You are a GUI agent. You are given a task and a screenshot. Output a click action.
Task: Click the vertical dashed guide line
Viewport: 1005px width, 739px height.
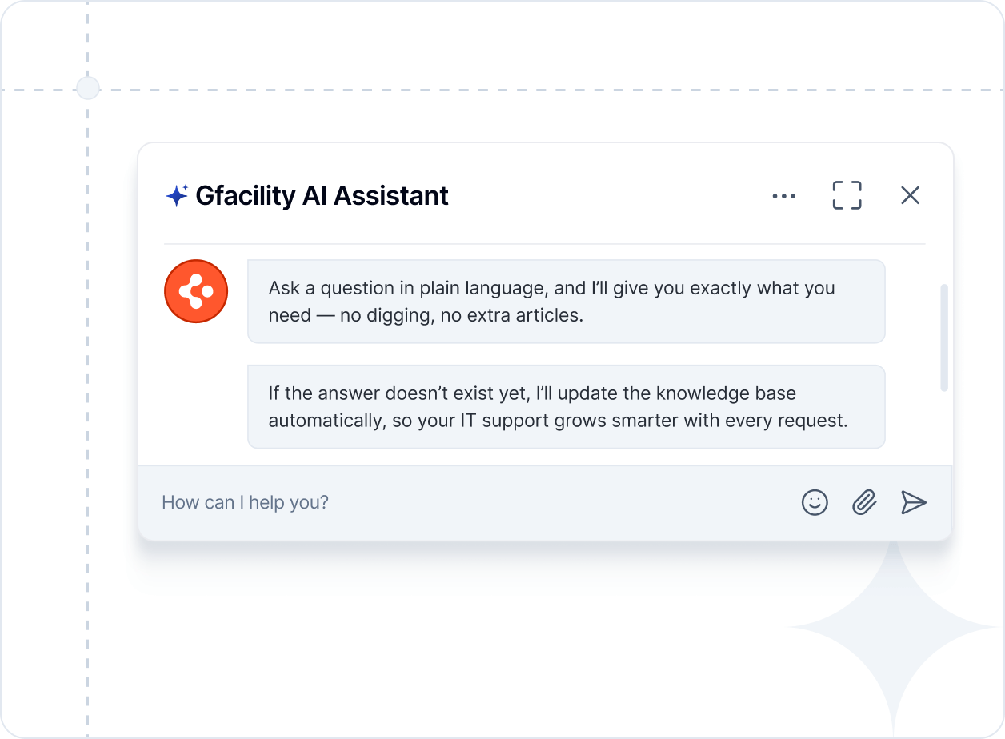tap(87, 400)
